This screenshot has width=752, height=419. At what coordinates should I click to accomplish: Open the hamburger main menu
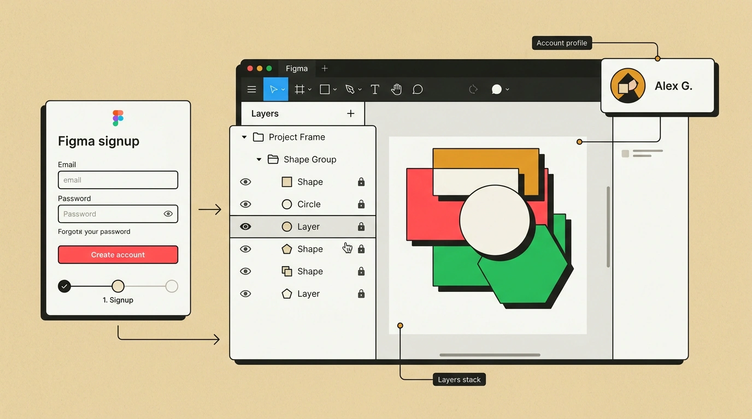pos(252,89)
